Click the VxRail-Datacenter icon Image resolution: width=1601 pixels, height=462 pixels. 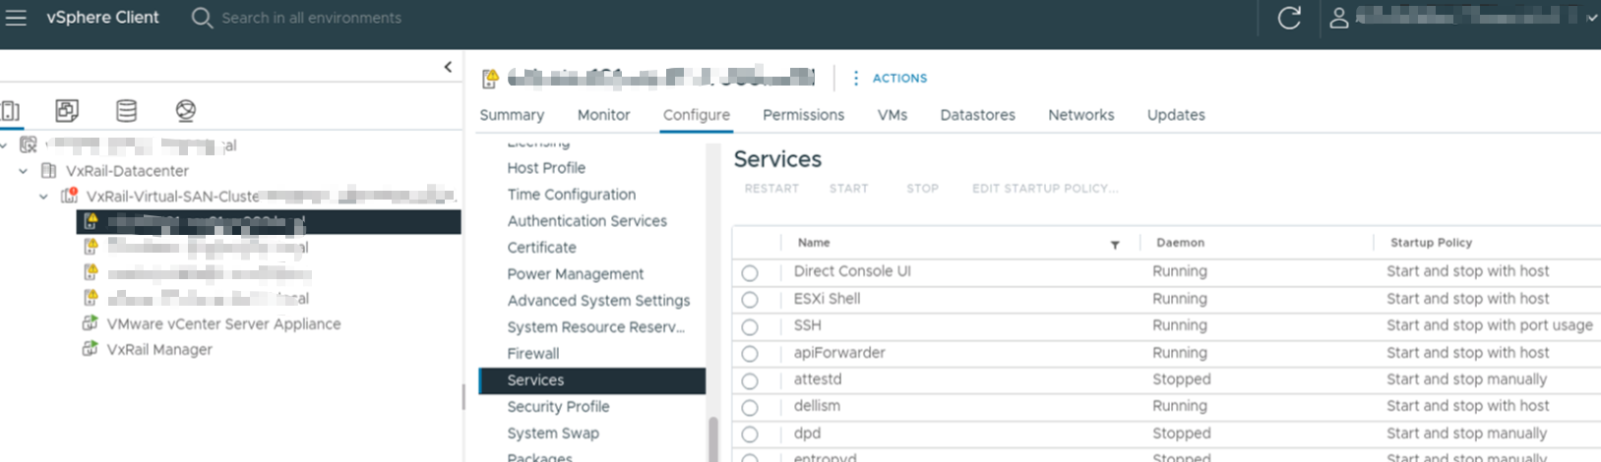coord(48,171)
